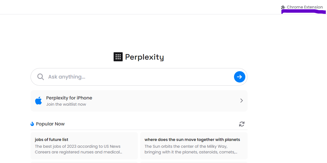The image size is (327, 163).
Task: Click the Chrome Extension puzzle piece icon
Action: [x=283, y=7]
